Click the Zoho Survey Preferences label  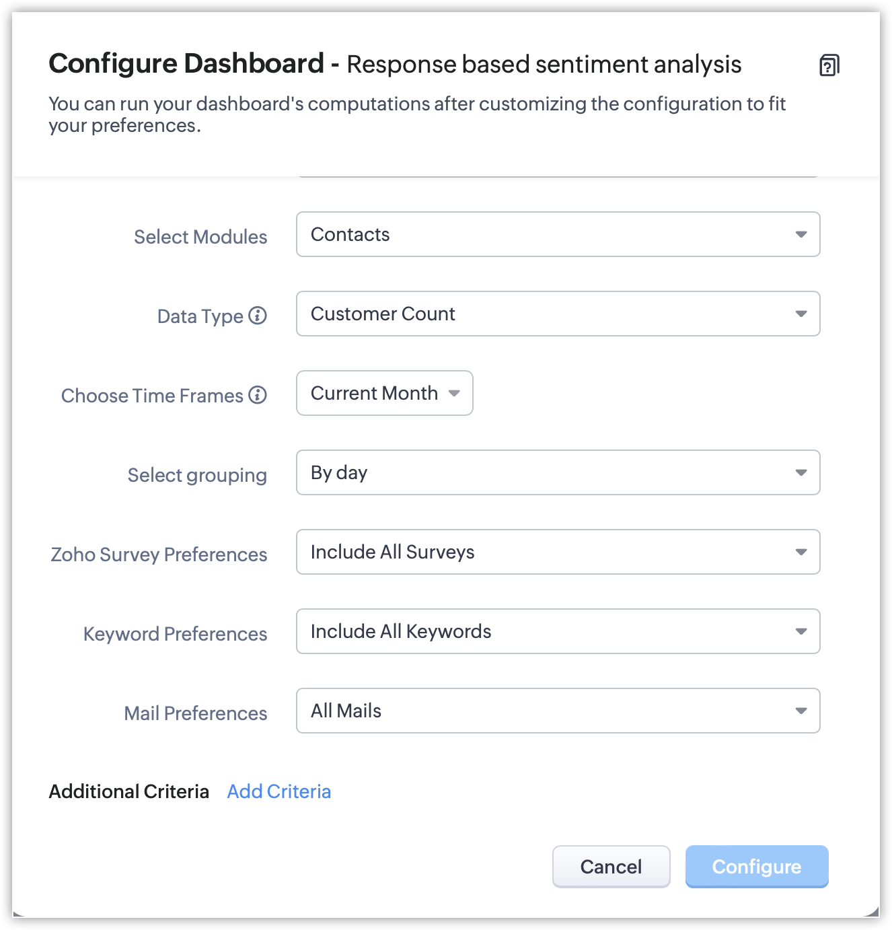[159, 555]
